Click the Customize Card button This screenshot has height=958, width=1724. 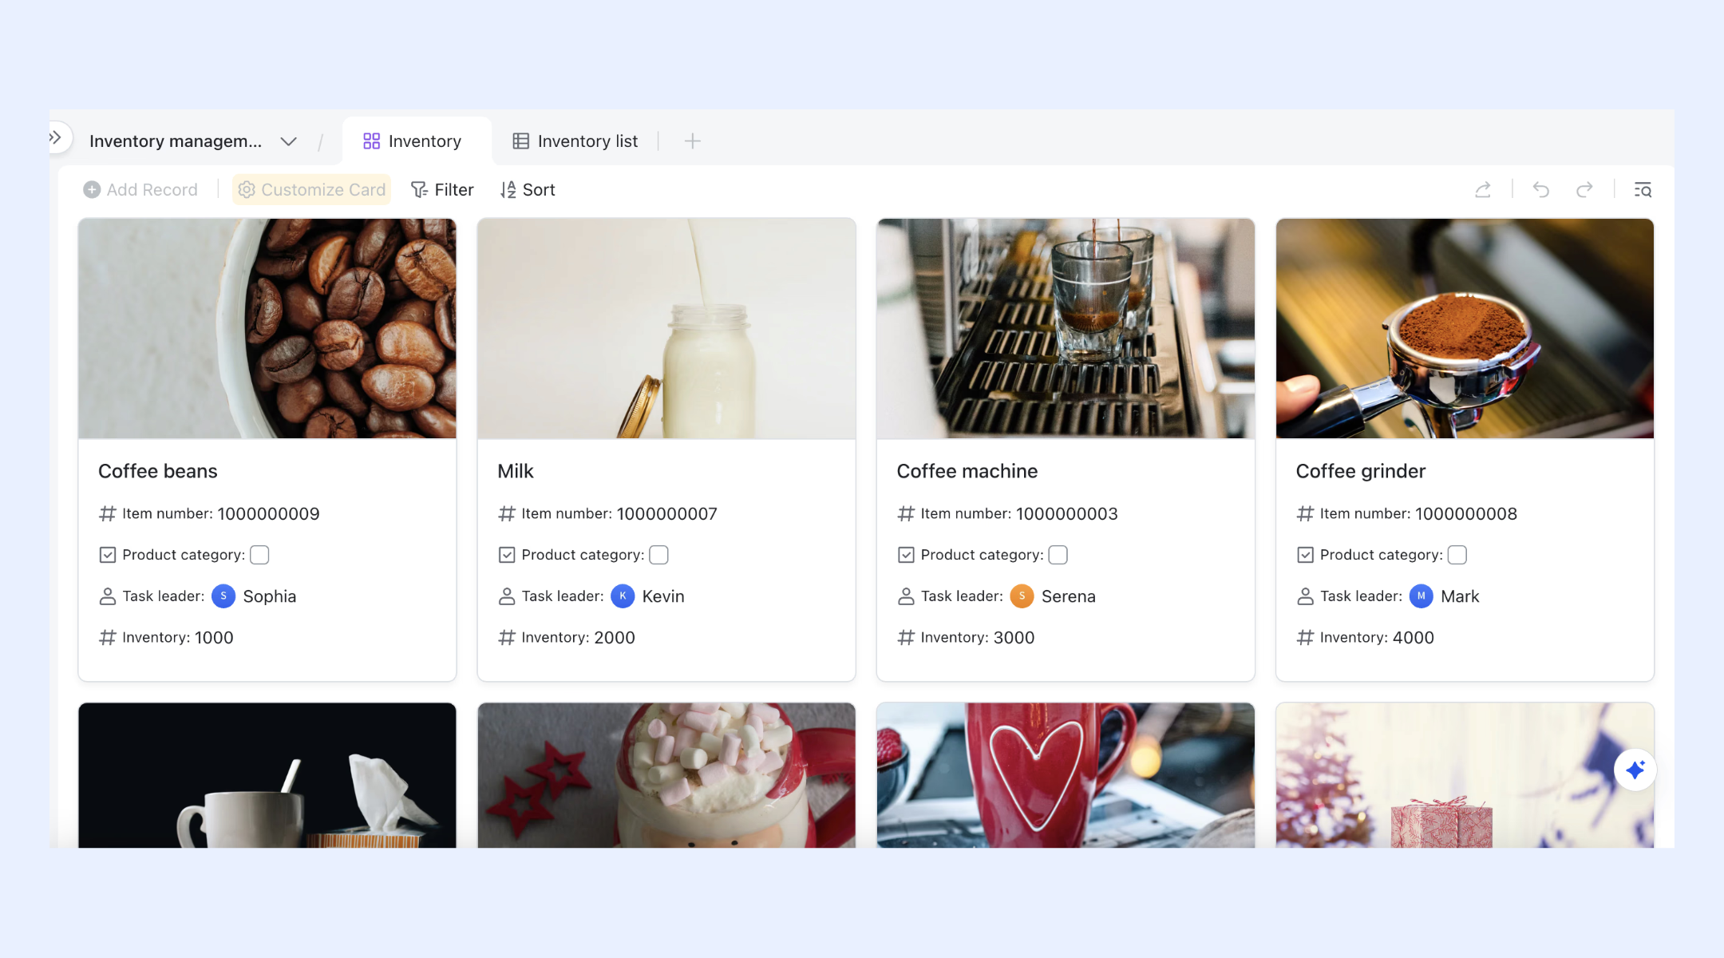[x=311, y=190]
